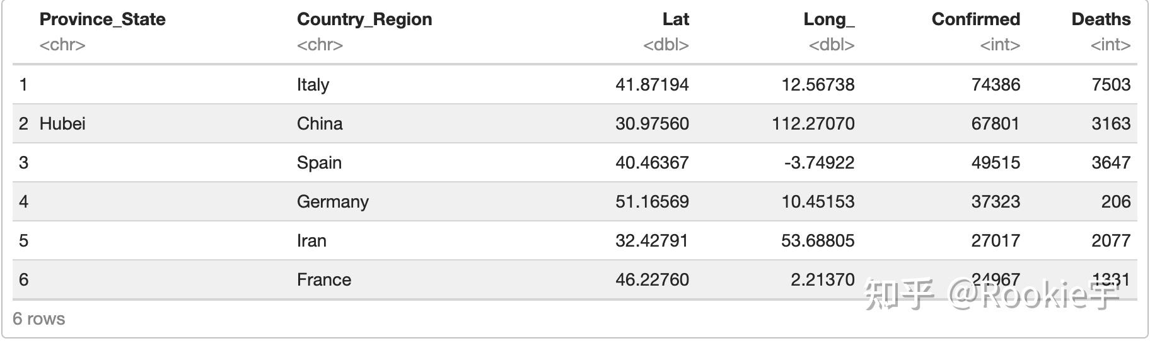Click Spain's longitude value -3.74922
The height and width of the screenshot is (341, 1150).
(x=819, y=163)
